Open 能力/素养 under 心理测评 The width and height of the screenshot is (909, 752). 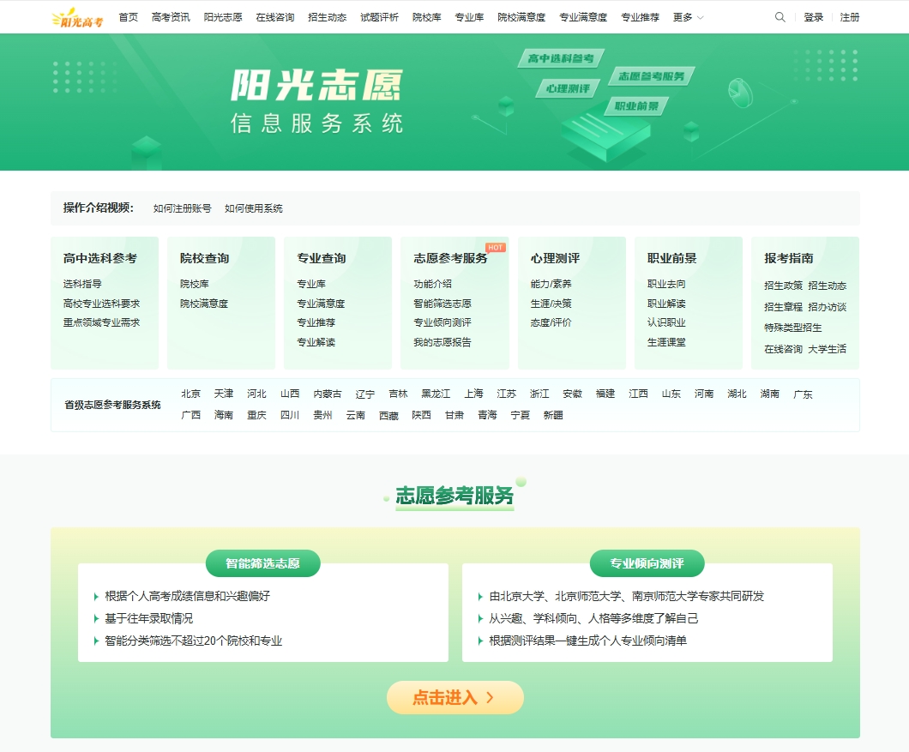[551, 284]
